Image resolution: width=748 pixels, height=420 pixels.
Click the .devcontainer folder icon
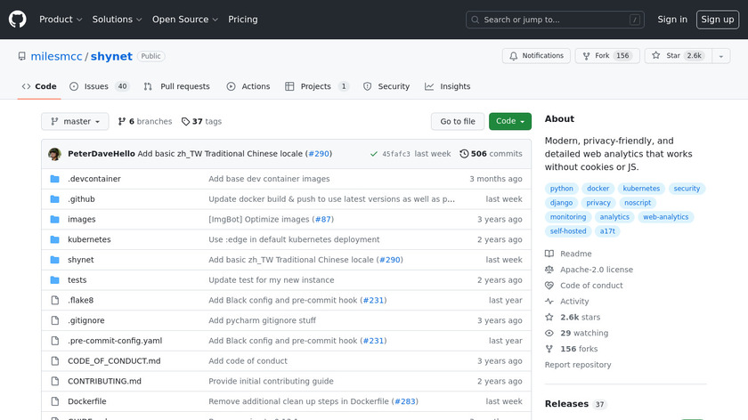[x=55, y=179]
